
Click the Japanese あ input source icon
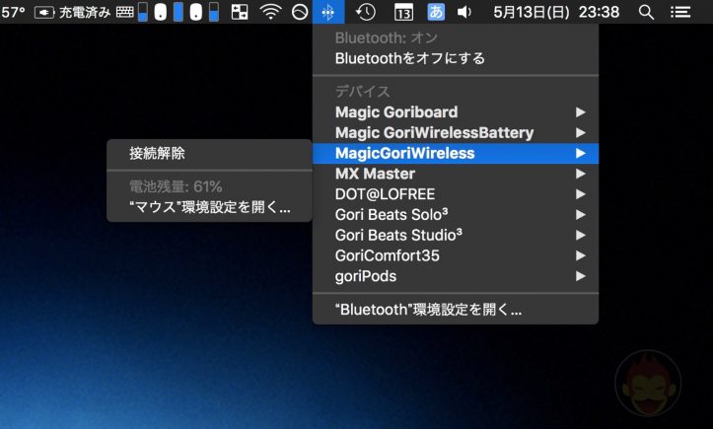pos(435,12)
